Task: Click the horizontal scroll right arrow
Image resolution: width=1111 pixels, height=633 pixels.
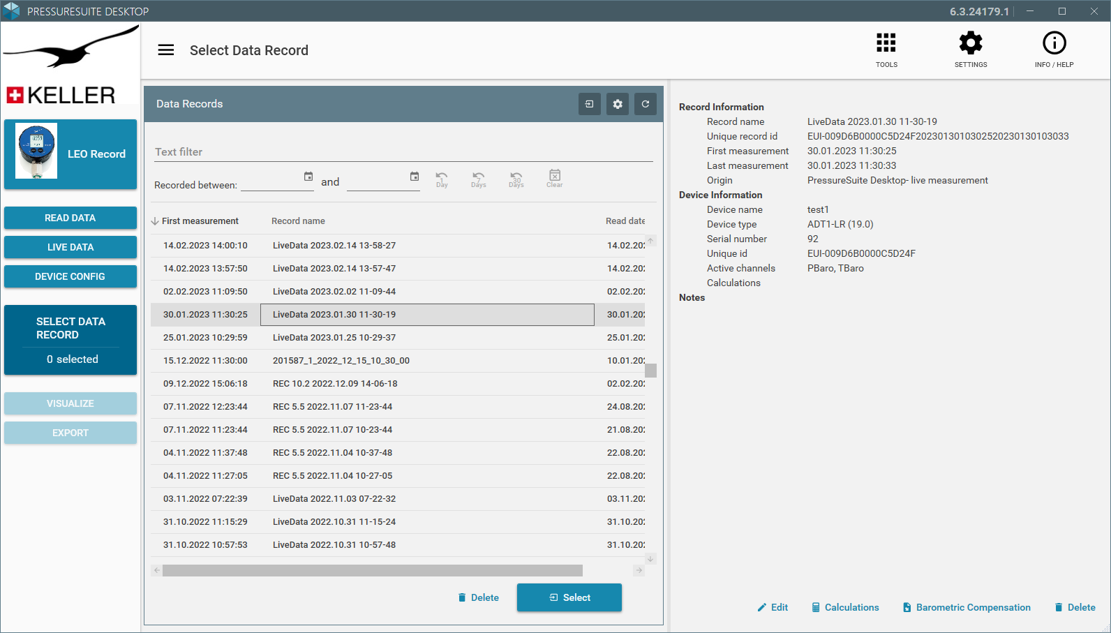Action: (639, 570)
